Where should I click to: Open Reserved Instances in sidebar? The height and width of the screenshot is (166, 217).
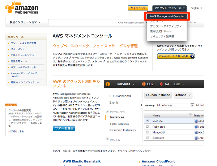[x=123, y=130]
